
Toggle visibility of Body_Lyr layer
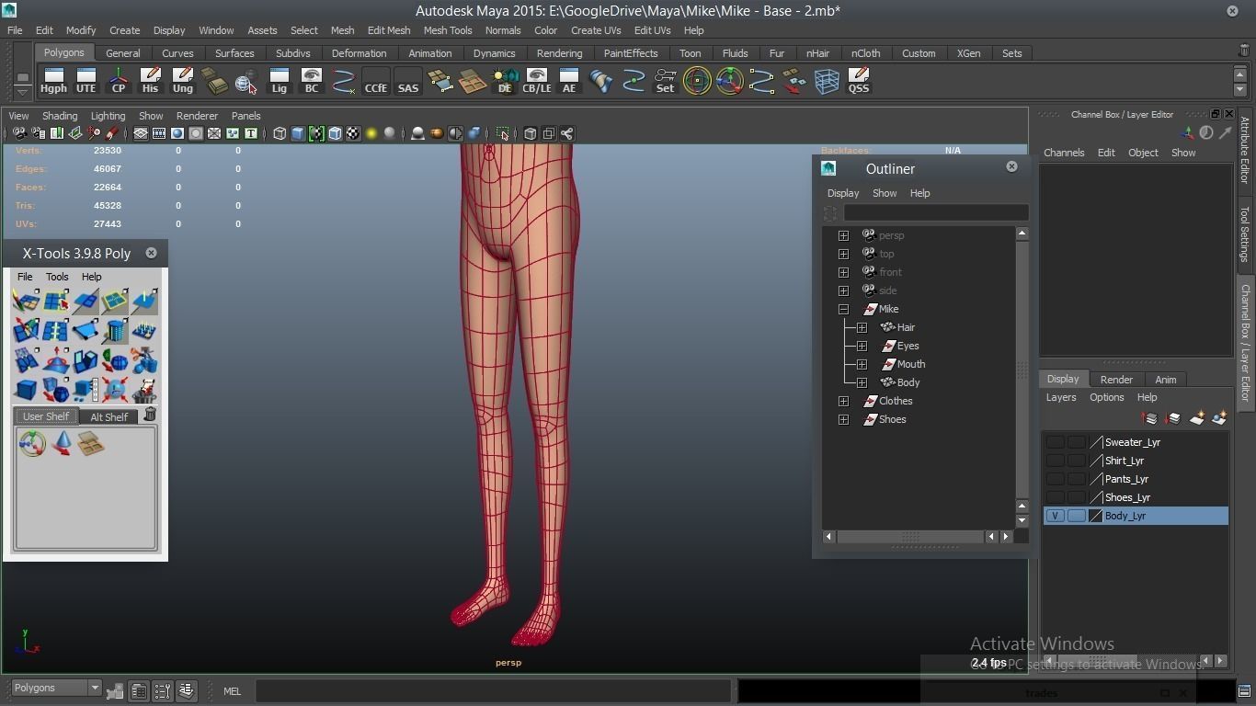(x=1055, y=516)
